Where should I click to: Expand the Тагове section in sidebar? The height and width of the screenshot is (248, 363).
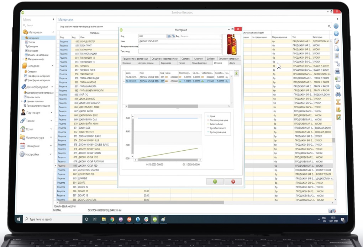click(51, 121)
